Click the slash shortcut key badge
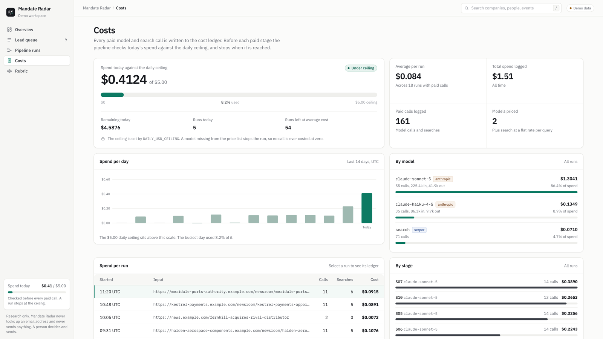The height and width of the screenshot is (339, 603). pyautogui.click(x=556, y=8)
